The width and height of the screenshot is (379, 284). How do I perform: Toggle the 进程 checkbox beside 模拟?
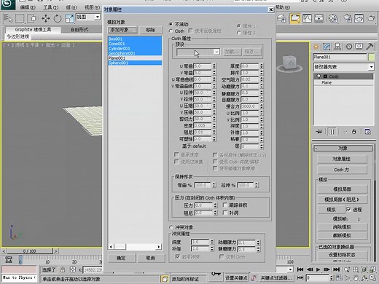click(x=348, y=209)
